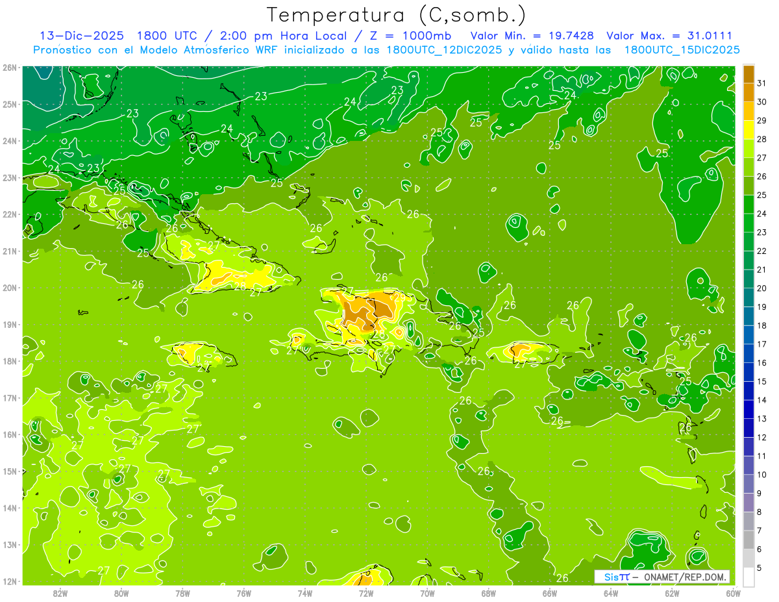Image resolution: width=779 pixels, height=602 pixels.
Task: Click the "19N" latitude axis label
Action: tap(10, 325)
